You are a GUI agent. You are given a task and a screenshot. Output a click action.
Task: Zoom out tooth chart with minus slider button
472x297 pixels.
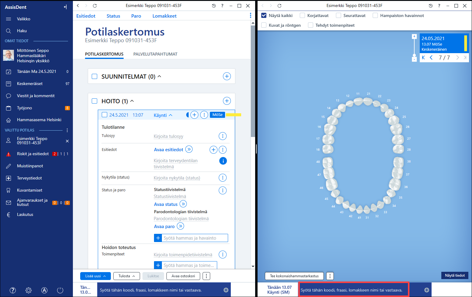pyautogui.click(x=414, y=60)
